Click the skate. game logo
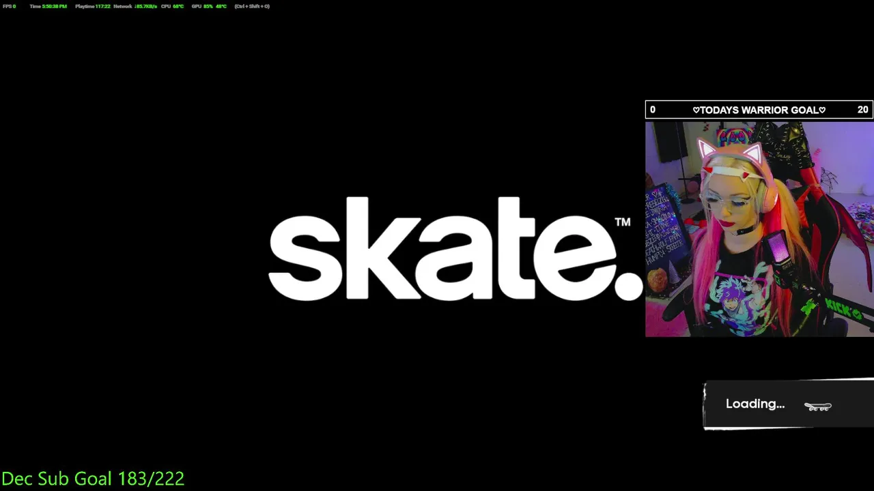This screenshot has height=491, width=874. coord(455,248)
